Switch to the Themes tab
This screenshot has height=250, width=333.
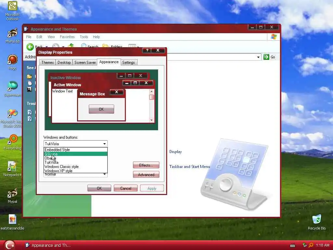[x=47, y=62]
